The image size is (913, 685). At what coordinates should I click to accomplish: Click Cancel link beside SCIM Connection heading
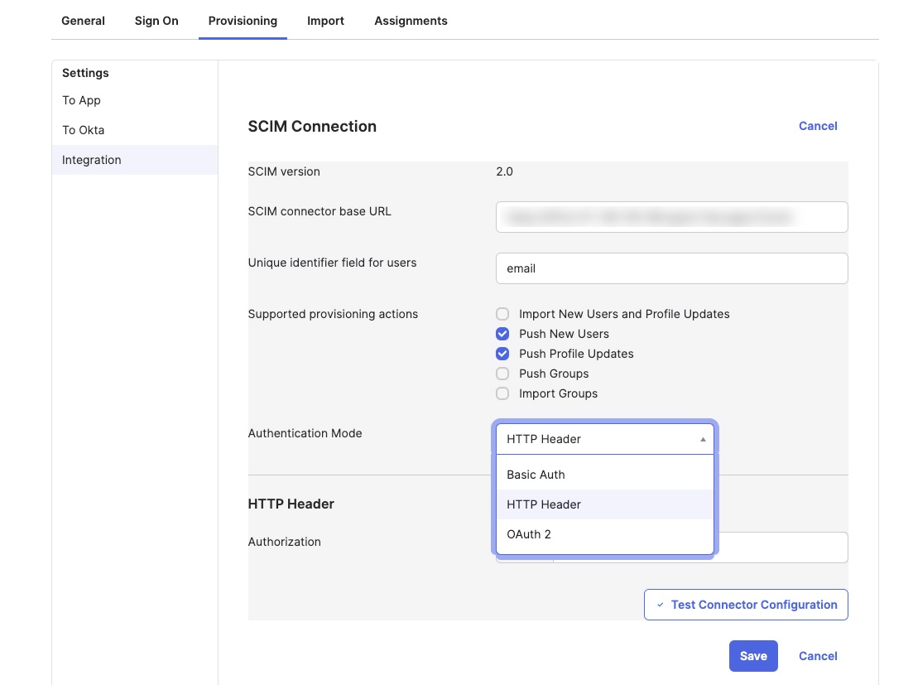pos(818,126)
